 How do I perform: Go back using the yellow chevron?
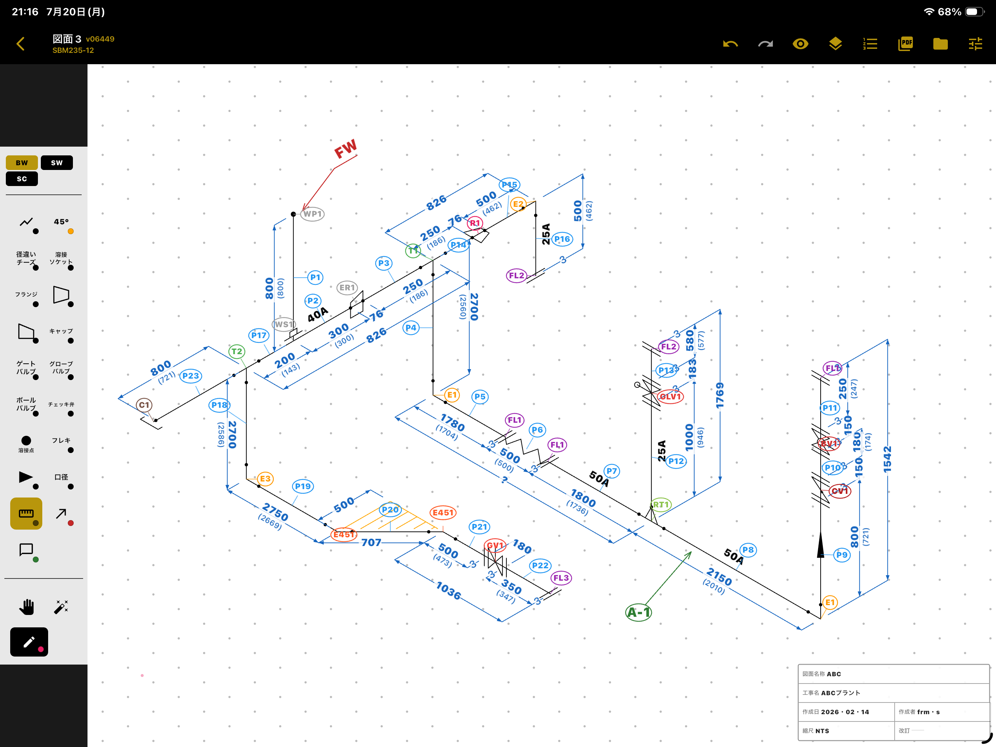pyautogui.click(x=20, y=44)
